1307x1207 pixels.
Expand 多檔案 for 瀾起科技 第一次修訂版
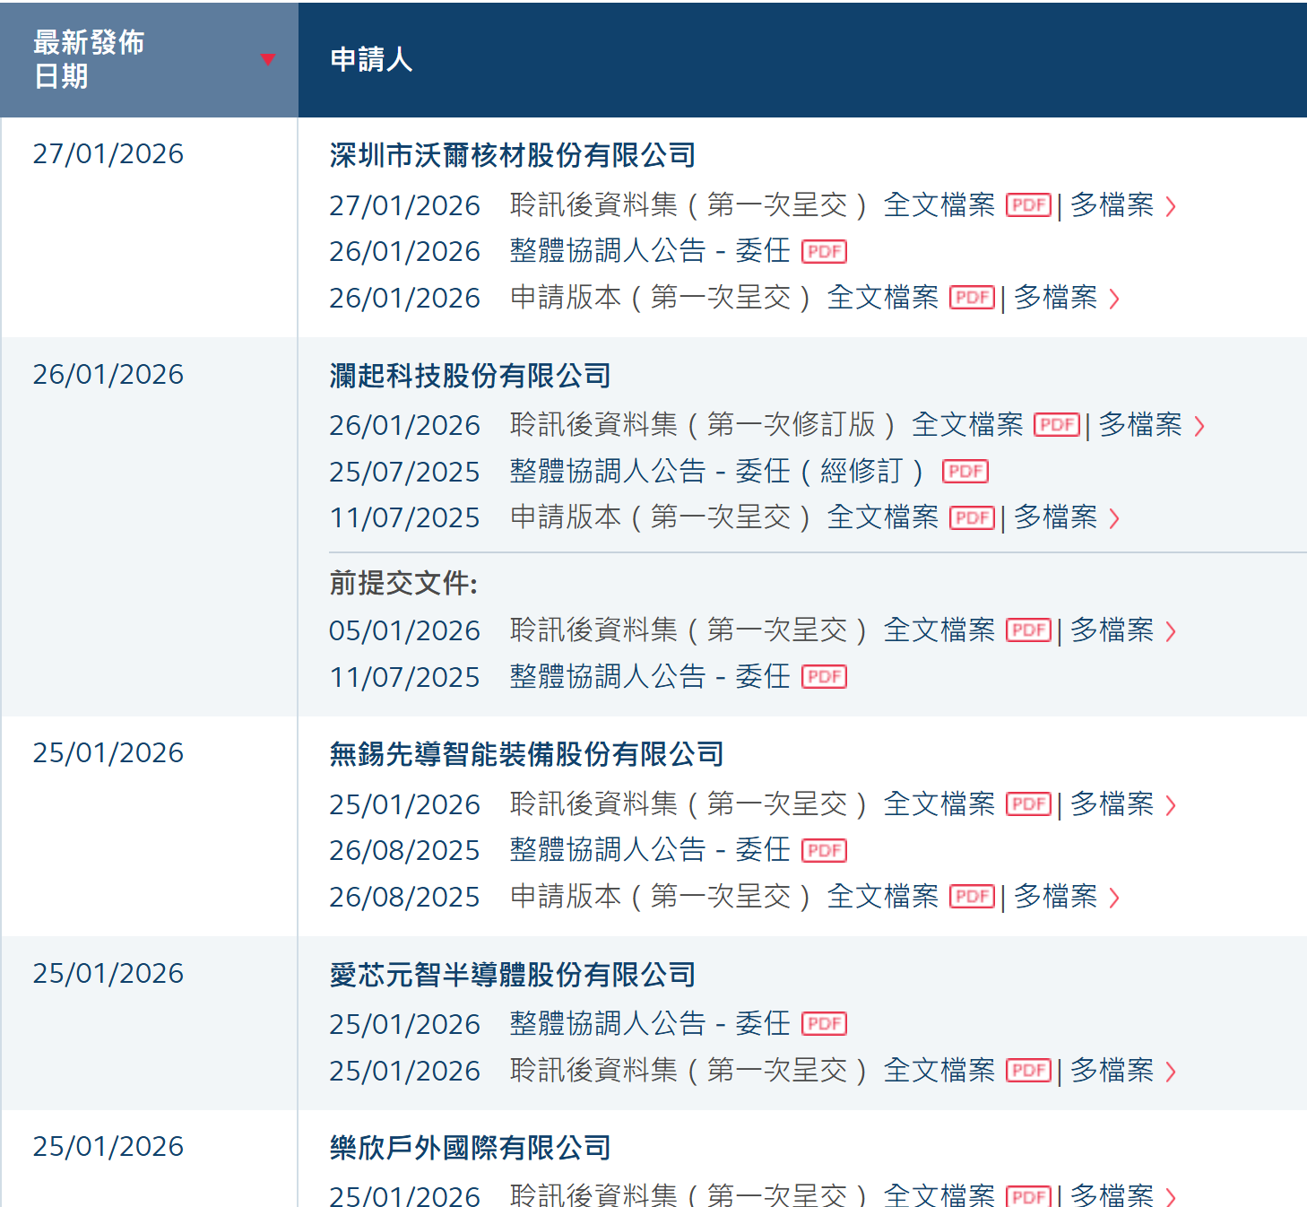tap(1152, 425)
